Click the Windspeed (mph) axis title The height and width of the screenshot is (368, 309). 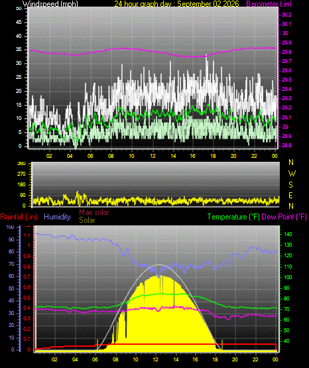pos(50,4)
